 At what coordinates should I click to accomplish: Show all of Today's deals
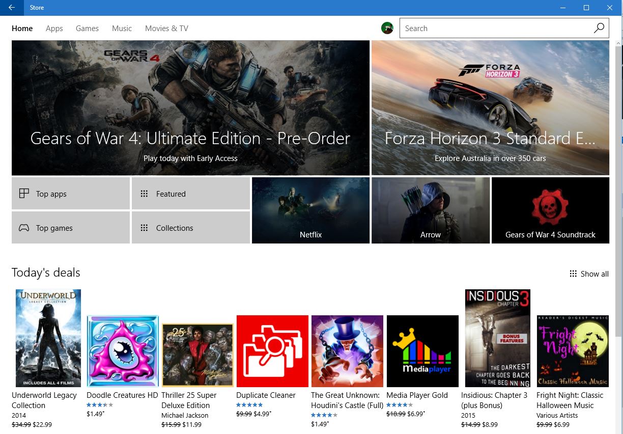[589, 274]
